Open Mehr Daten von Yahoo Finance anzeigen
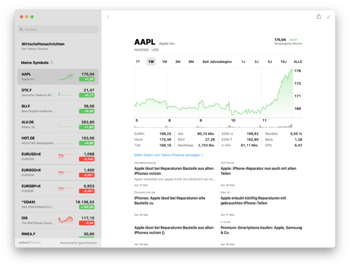 click(169, 155)
